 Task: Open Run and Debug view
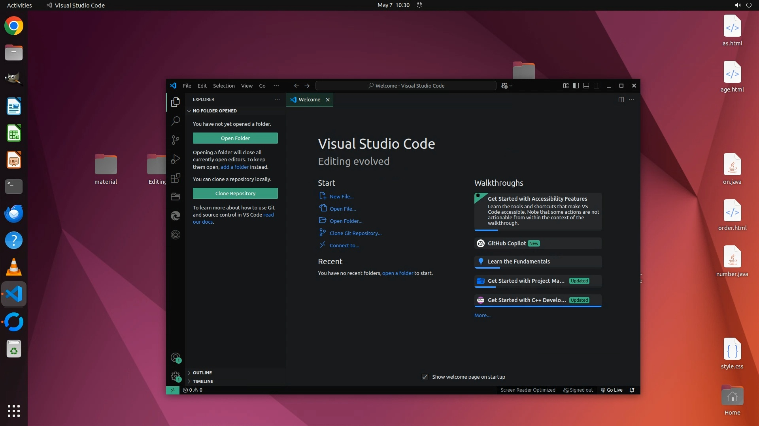(176, 159)
